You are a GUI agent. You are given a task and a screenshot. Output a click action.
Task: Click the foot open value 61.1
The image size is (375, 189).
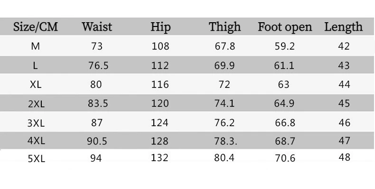click(x=284, y=66)
